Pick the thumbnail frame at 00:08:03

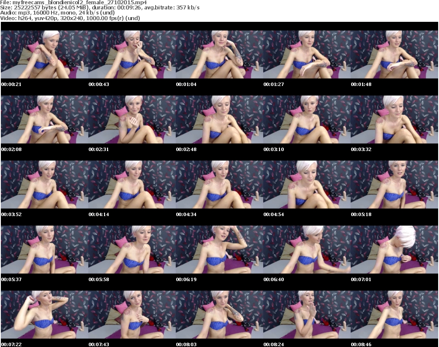[x=219, y=315]
